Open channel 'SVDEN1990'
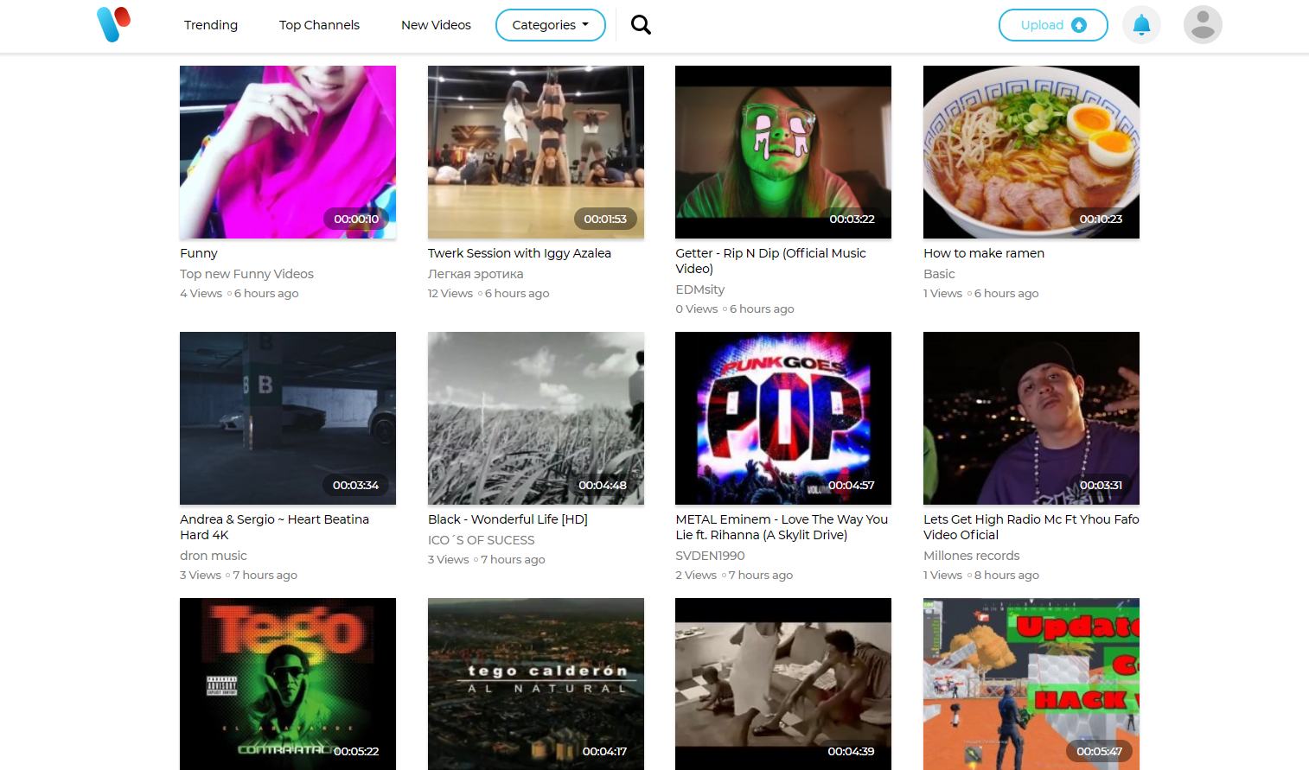The height and width of the screenshot is (770, 1309). [x=710, y=556]
